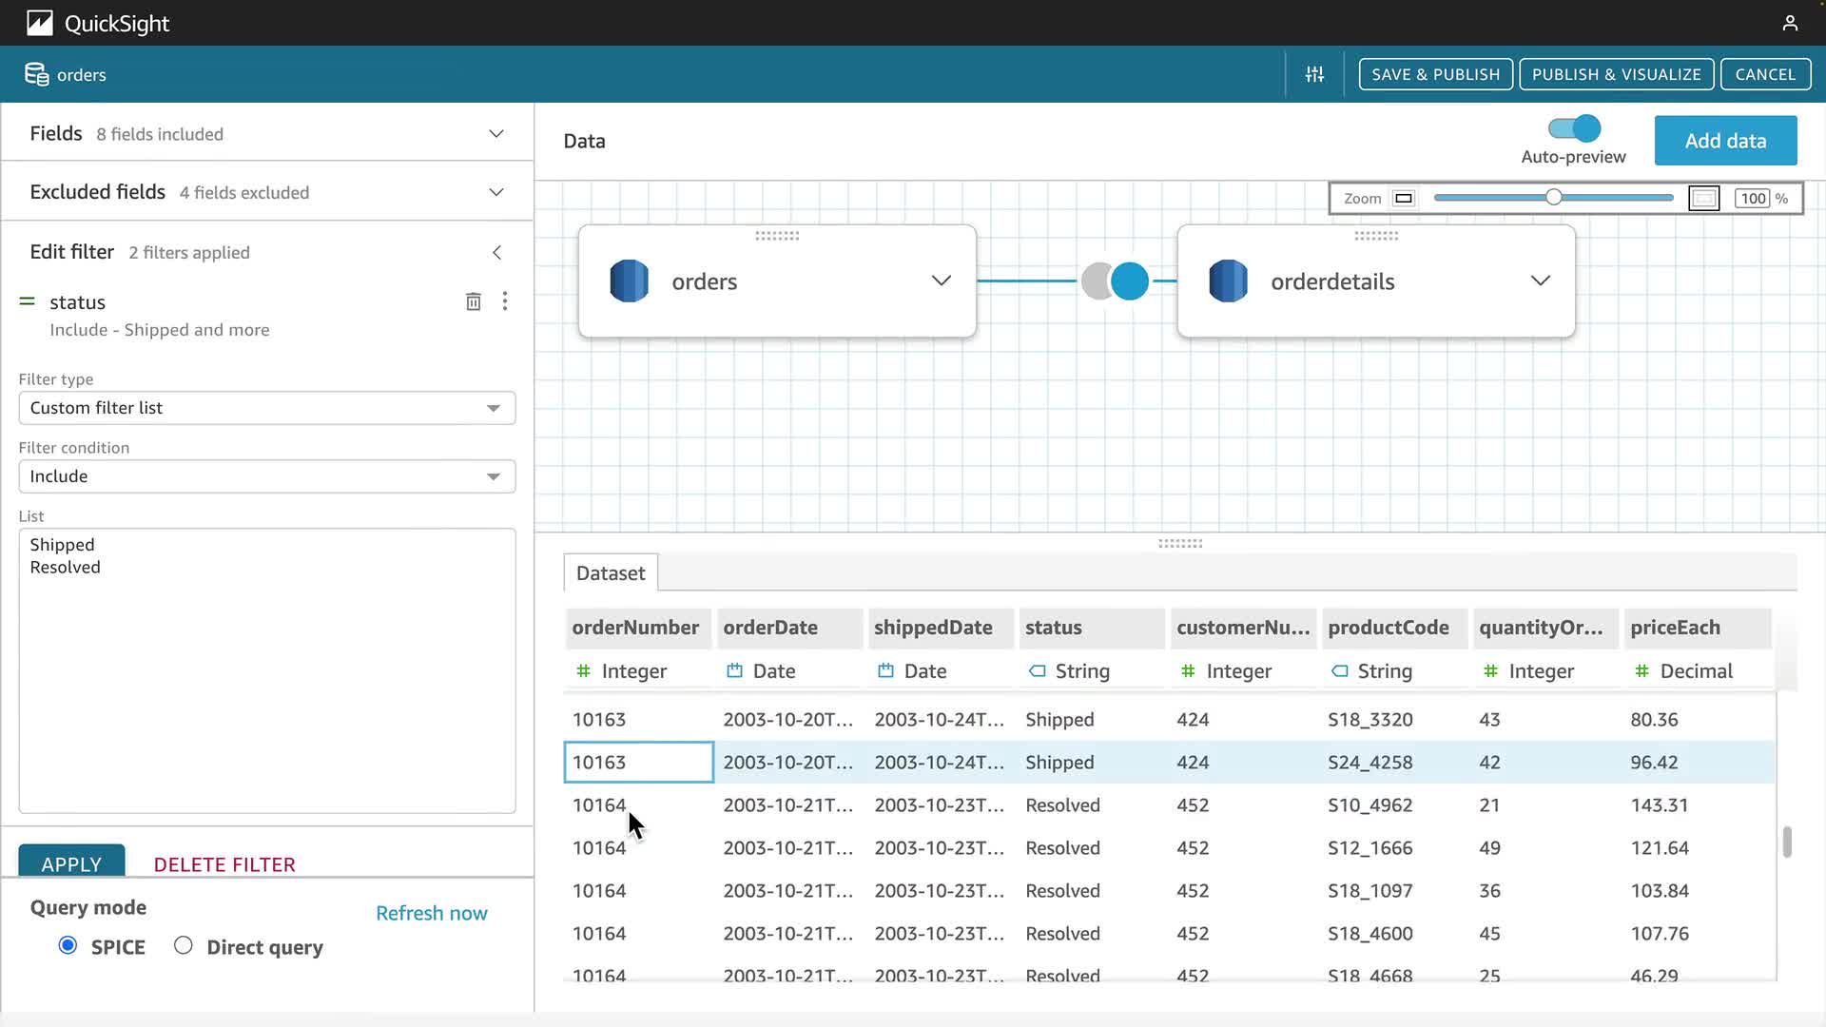This screenshot has width=1826, height=1027.
Task: Open the Filter condition dropdown
Action: tap(267, 476)
